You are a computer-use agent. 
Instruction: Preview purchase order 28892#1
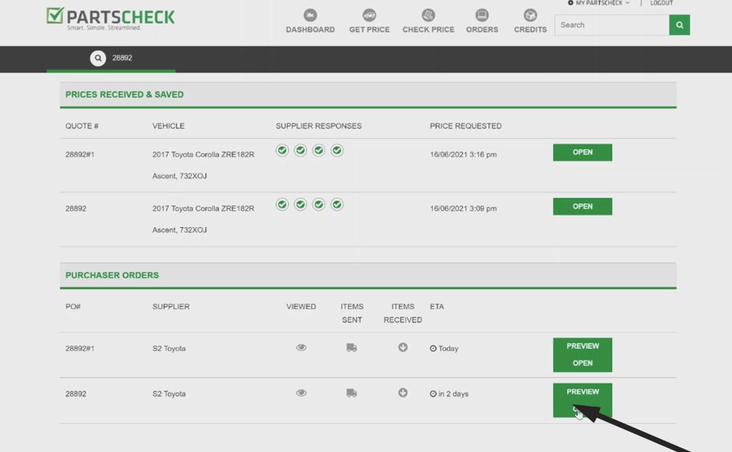(582, 346)
